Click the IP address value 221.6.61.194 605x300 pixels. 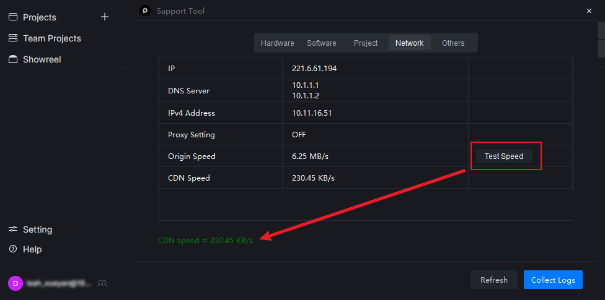(x=314, y=69)
